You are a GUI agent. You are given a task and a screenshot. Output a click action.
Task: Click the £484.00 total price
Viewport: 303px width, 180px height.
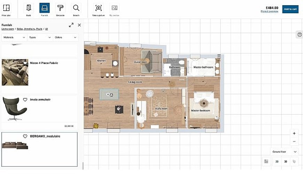272,8
